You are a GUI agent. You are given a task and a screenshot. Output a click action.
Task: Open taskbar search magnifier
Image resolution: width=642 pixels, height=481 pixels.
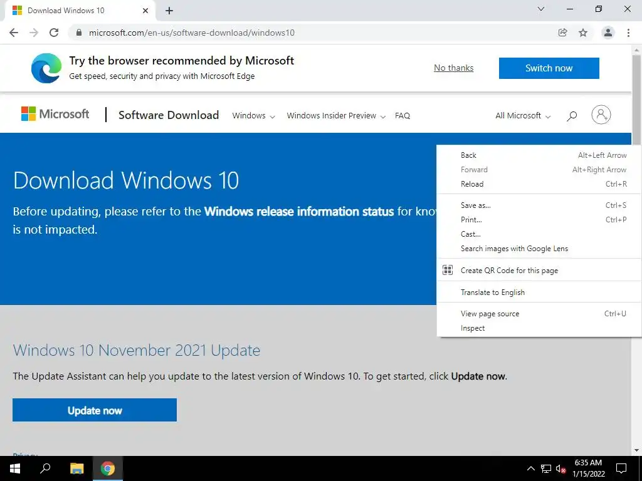(x=45, y=468)
